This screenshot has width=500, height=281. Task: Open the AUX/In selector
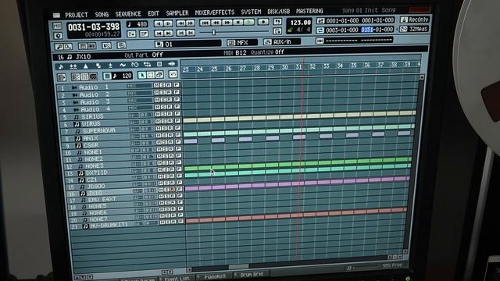(x=282, y=41)
